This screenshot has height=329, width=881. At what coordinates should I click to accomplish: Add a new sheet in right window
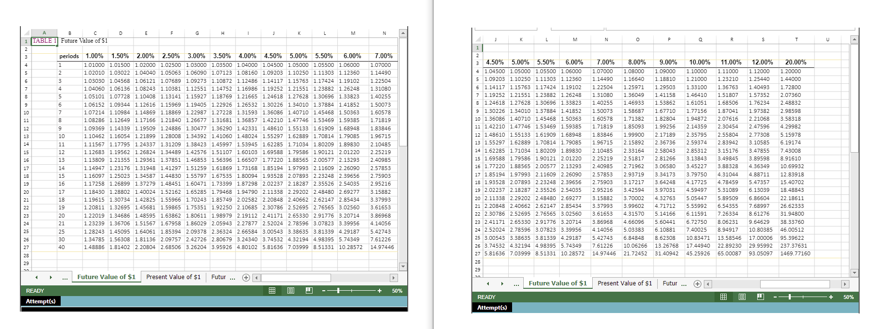click(x=698, y=284)
